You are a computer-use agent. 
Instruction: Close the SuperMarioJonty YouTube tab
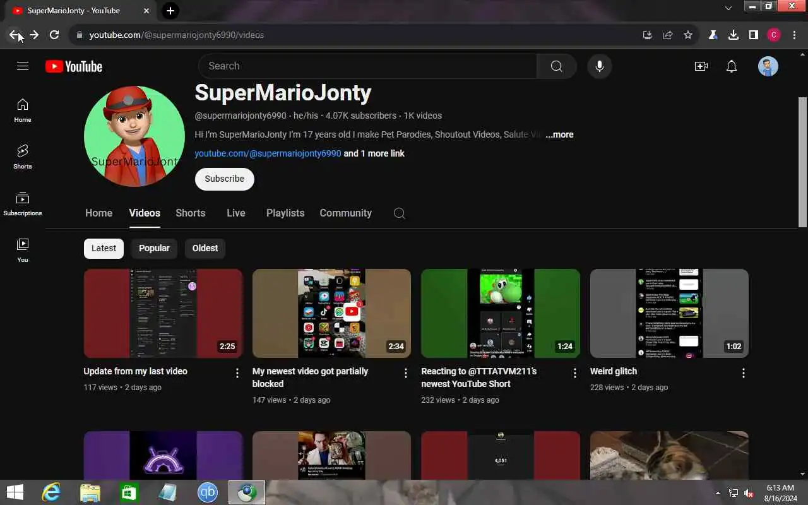click(x=146, y=11)
